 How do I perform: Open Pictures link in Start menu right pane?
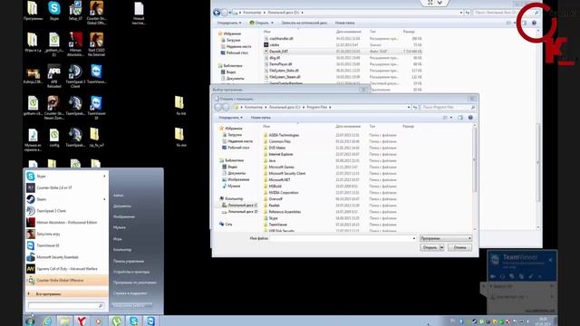pos(124,216)
